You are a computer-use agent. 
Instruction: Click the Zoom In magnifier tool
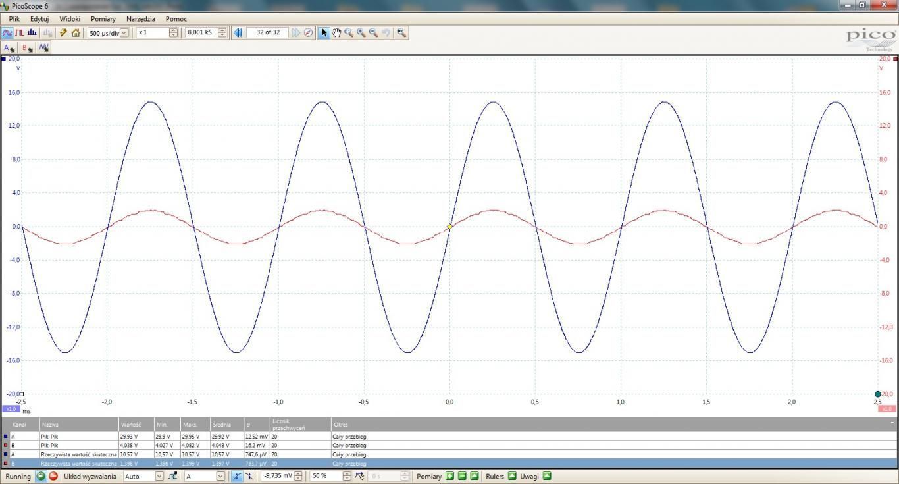[x=361, y=32]
